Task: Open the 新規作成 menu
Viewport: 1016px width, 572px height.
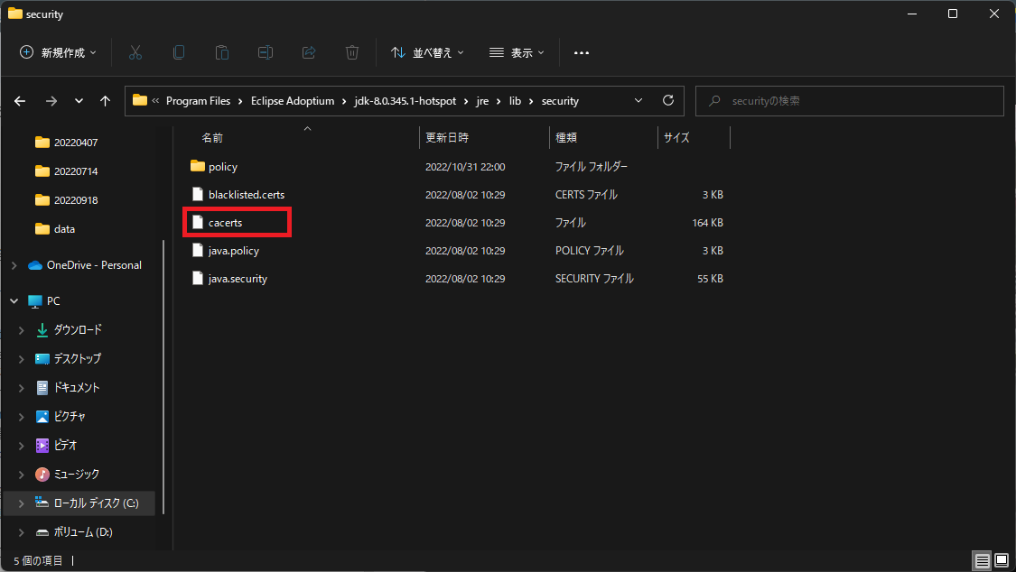Action: [56, 51]
